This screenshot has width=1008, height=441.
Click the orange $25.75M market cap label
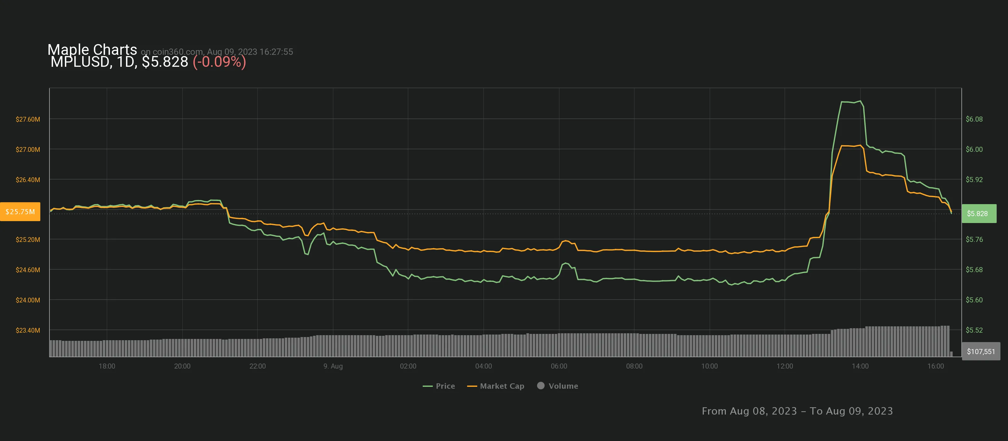(x=20, y=212)
